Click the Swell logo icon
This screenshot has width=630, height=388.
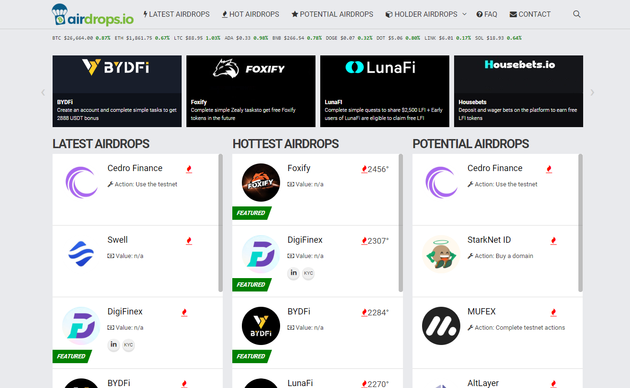(x=81, y=254)
